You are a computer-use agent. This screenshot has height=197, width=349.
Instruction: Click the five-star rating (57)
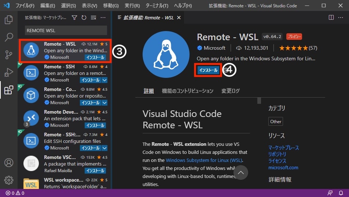click(x=298, y=48)
